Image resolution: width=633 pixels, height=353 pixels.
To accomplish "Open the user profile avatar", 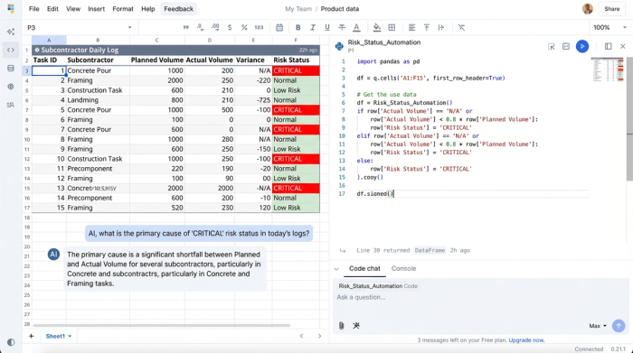I will (x=588, y=9).
